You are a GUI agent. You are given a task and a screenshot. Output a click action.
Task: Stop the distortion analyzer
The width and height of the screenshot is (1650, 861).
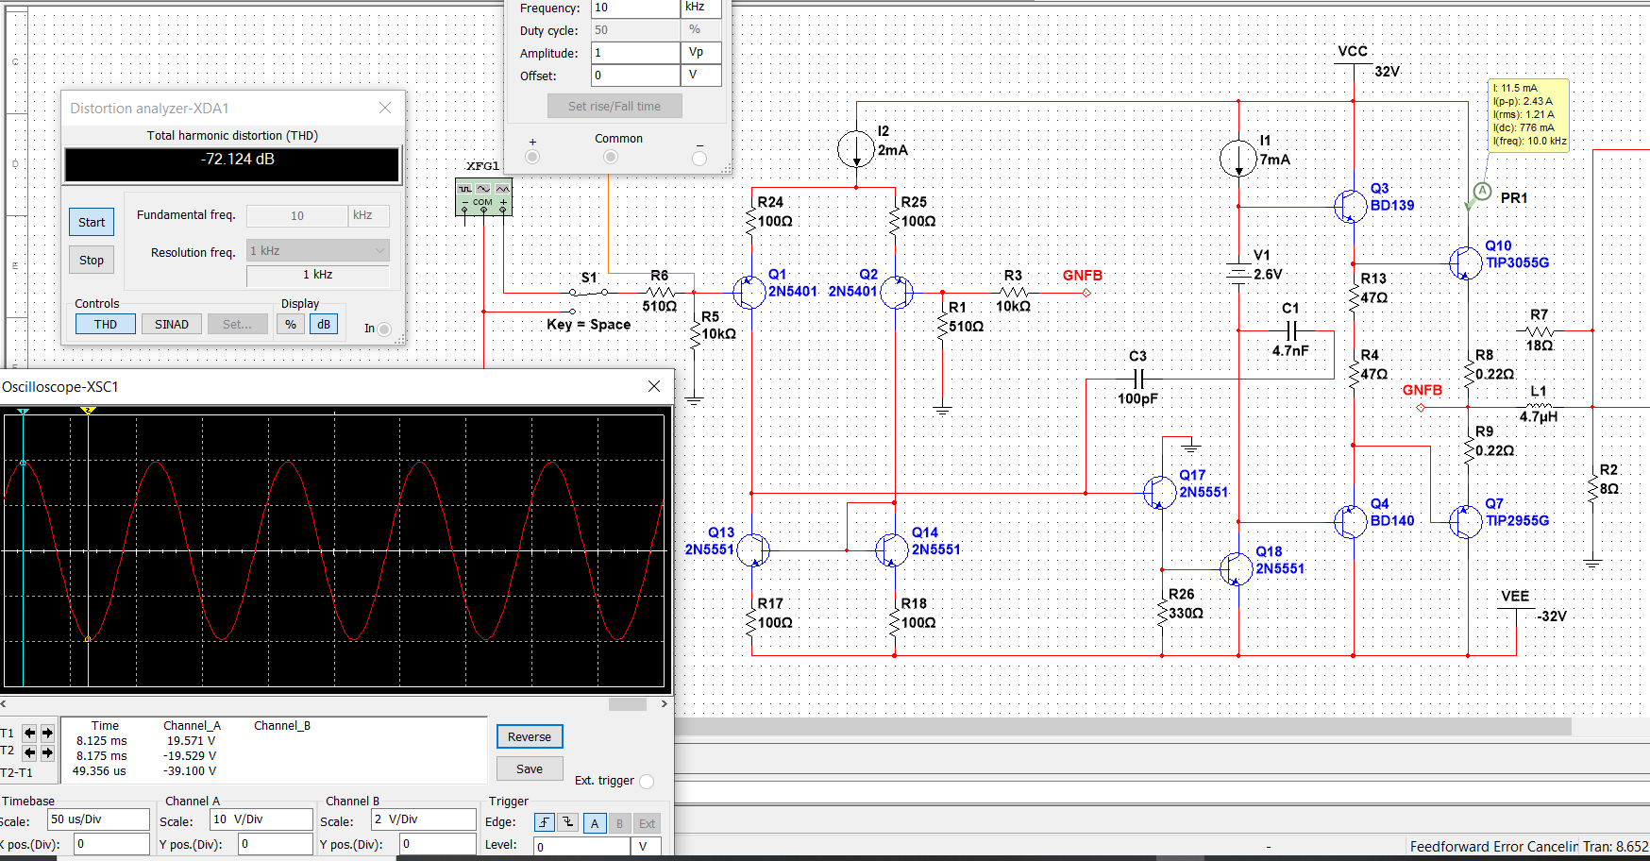(92, 260)
